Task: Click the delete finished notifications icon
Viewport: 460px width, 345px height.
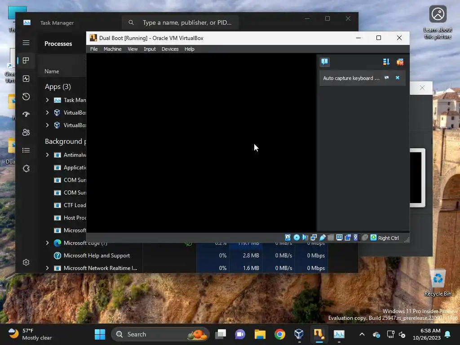Action: 400,62
